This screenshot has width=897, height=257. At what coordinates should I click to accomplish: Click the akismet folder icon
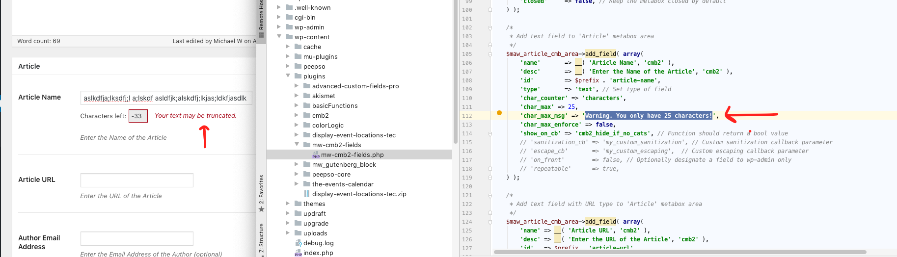point(307,96)
